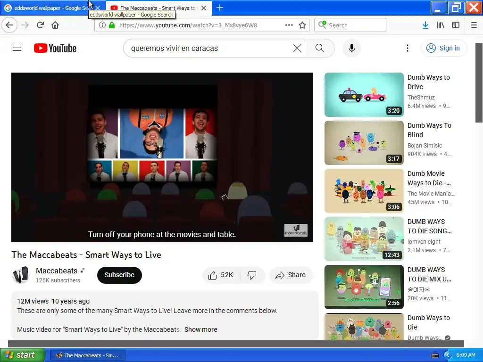Clear the YouTube search query
Image resolution: width=483 pixels, height=362 pixels.
pos(297,49)
